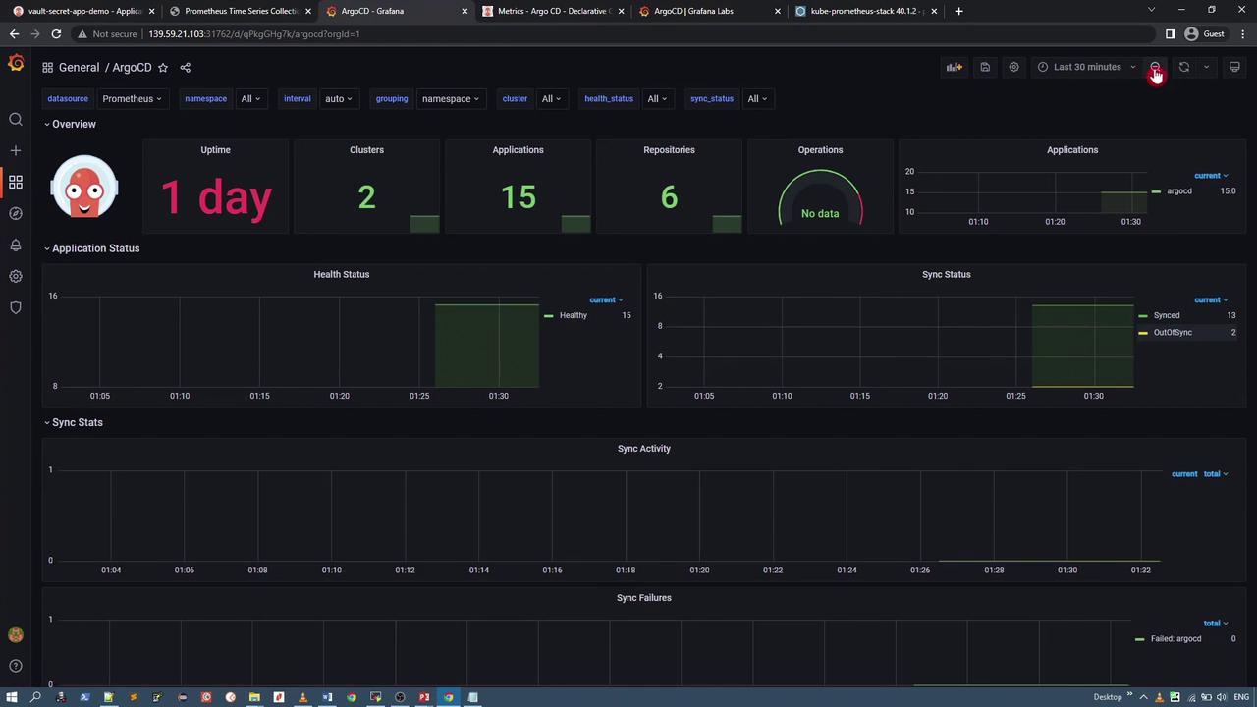
Task: Click the yellow OutOfSync legend color swatch
Action: pos(1143,333)
